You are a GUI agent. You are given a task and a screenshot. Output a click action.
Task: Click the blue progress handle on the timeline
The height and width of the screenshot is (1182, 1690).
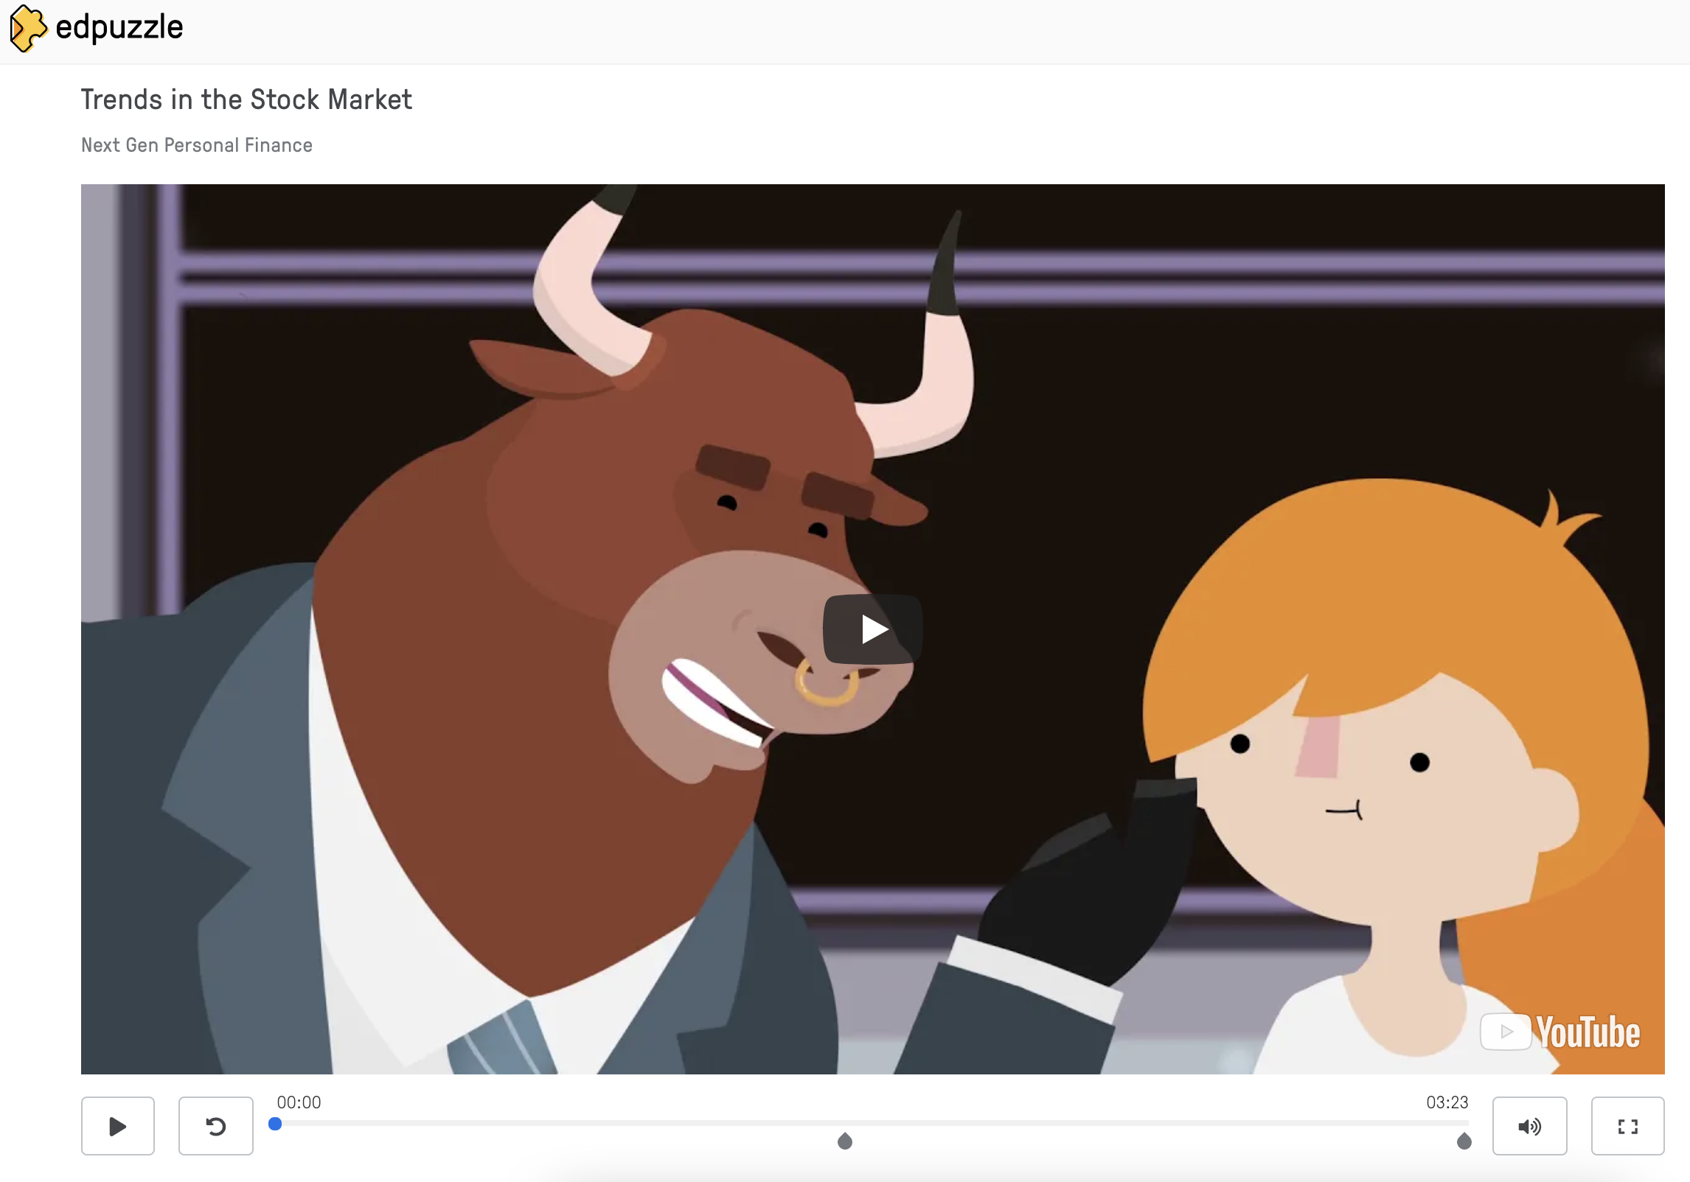click(275, 1124)
